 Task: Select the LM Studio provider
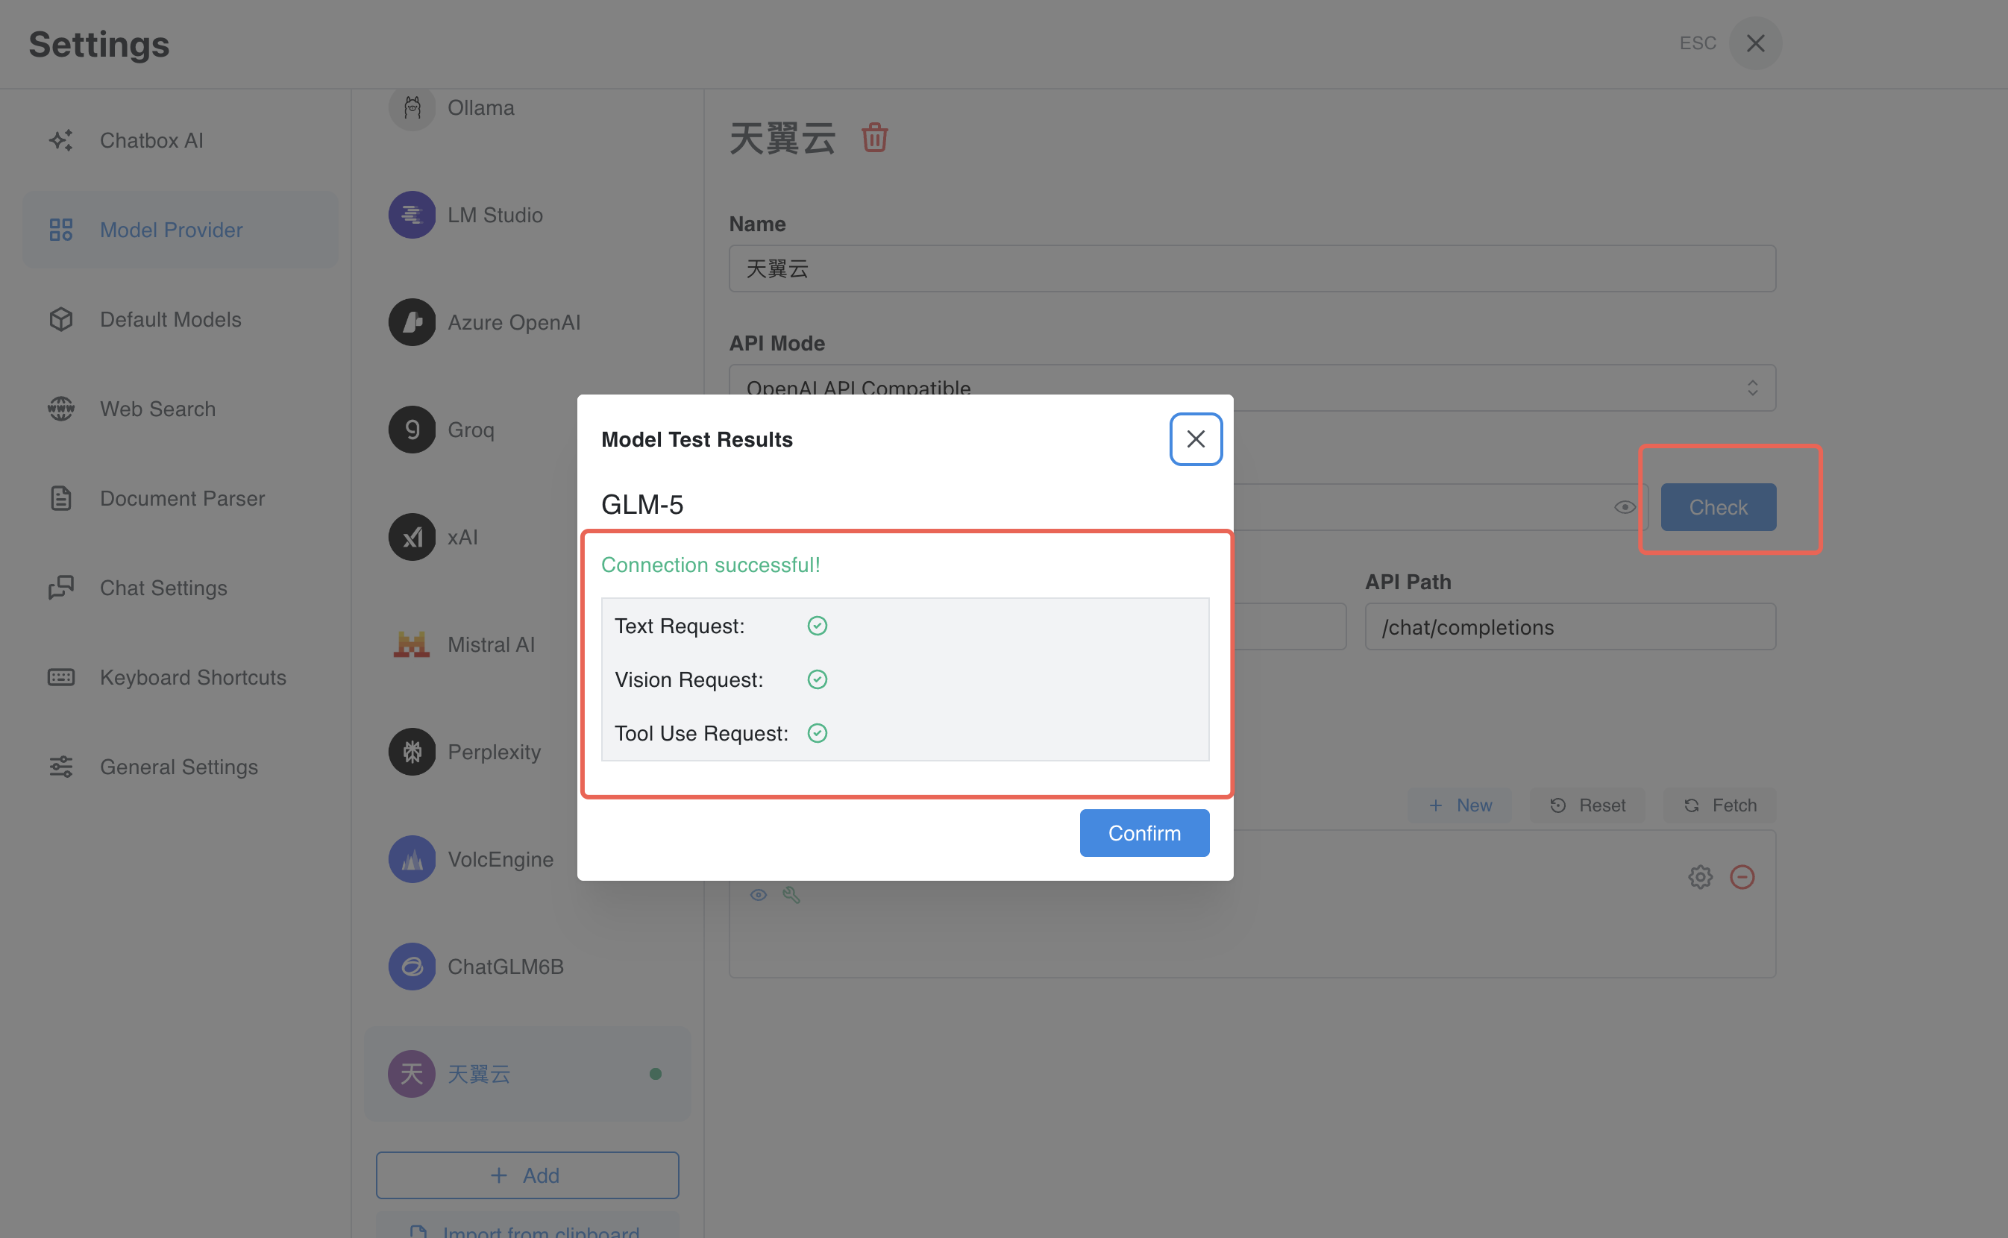click(x=494, y=216)
